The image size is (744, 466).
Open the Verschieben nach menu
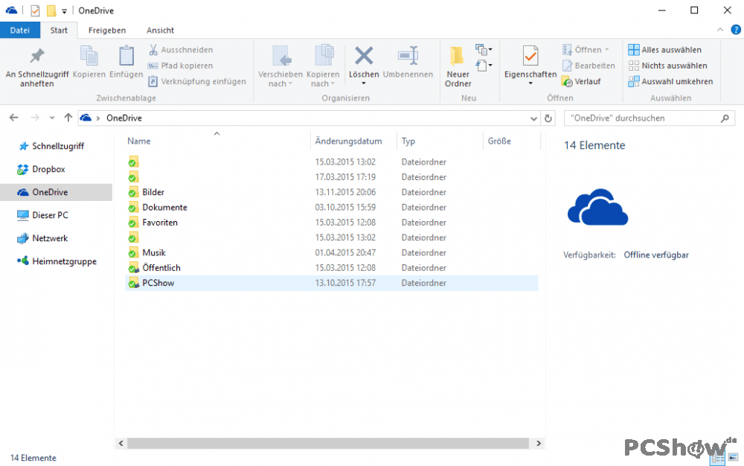click(x=280, y=66)
